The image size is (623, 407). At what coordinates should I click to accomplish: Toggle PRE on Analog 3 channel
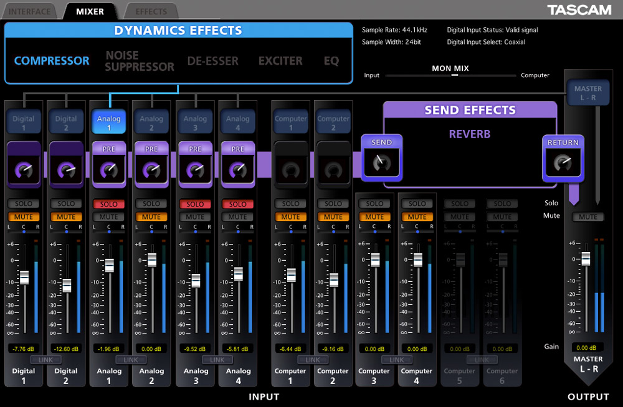pos(195,149)
